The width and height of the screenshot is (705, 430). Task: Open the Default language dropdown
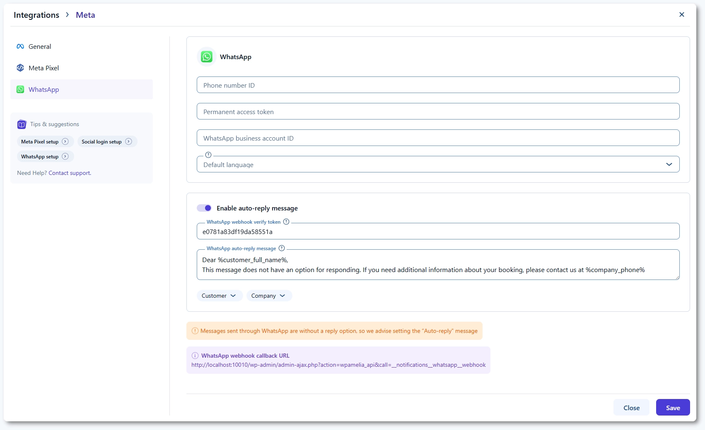438,164
